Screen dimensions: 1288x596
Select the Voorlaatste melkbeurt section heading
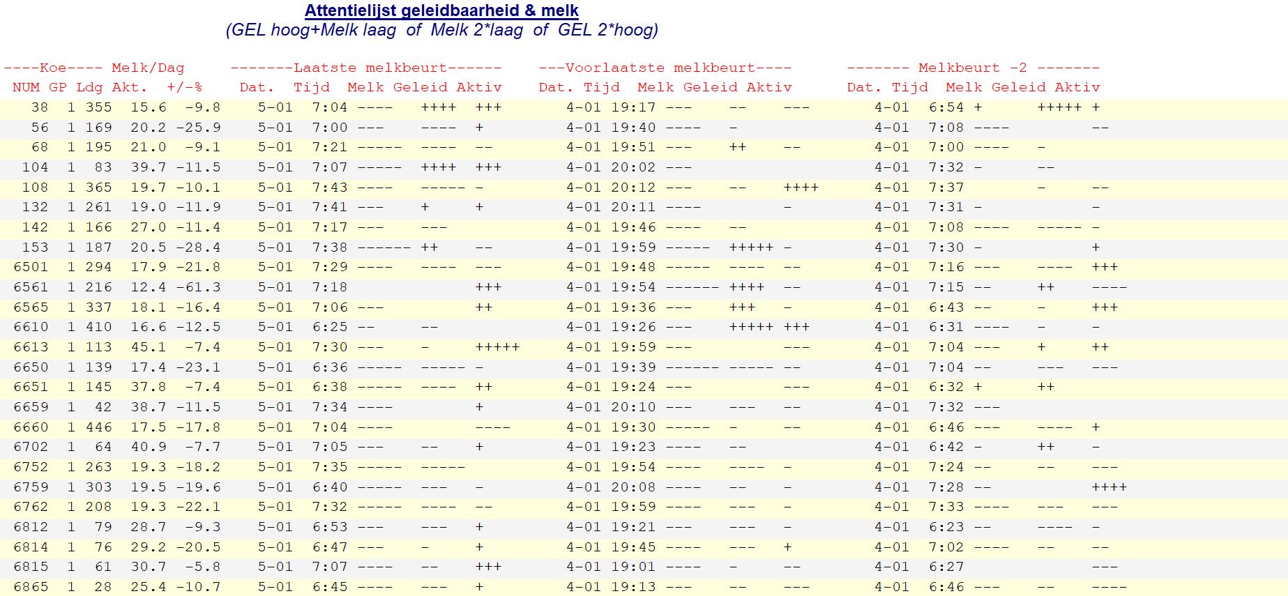665,68
